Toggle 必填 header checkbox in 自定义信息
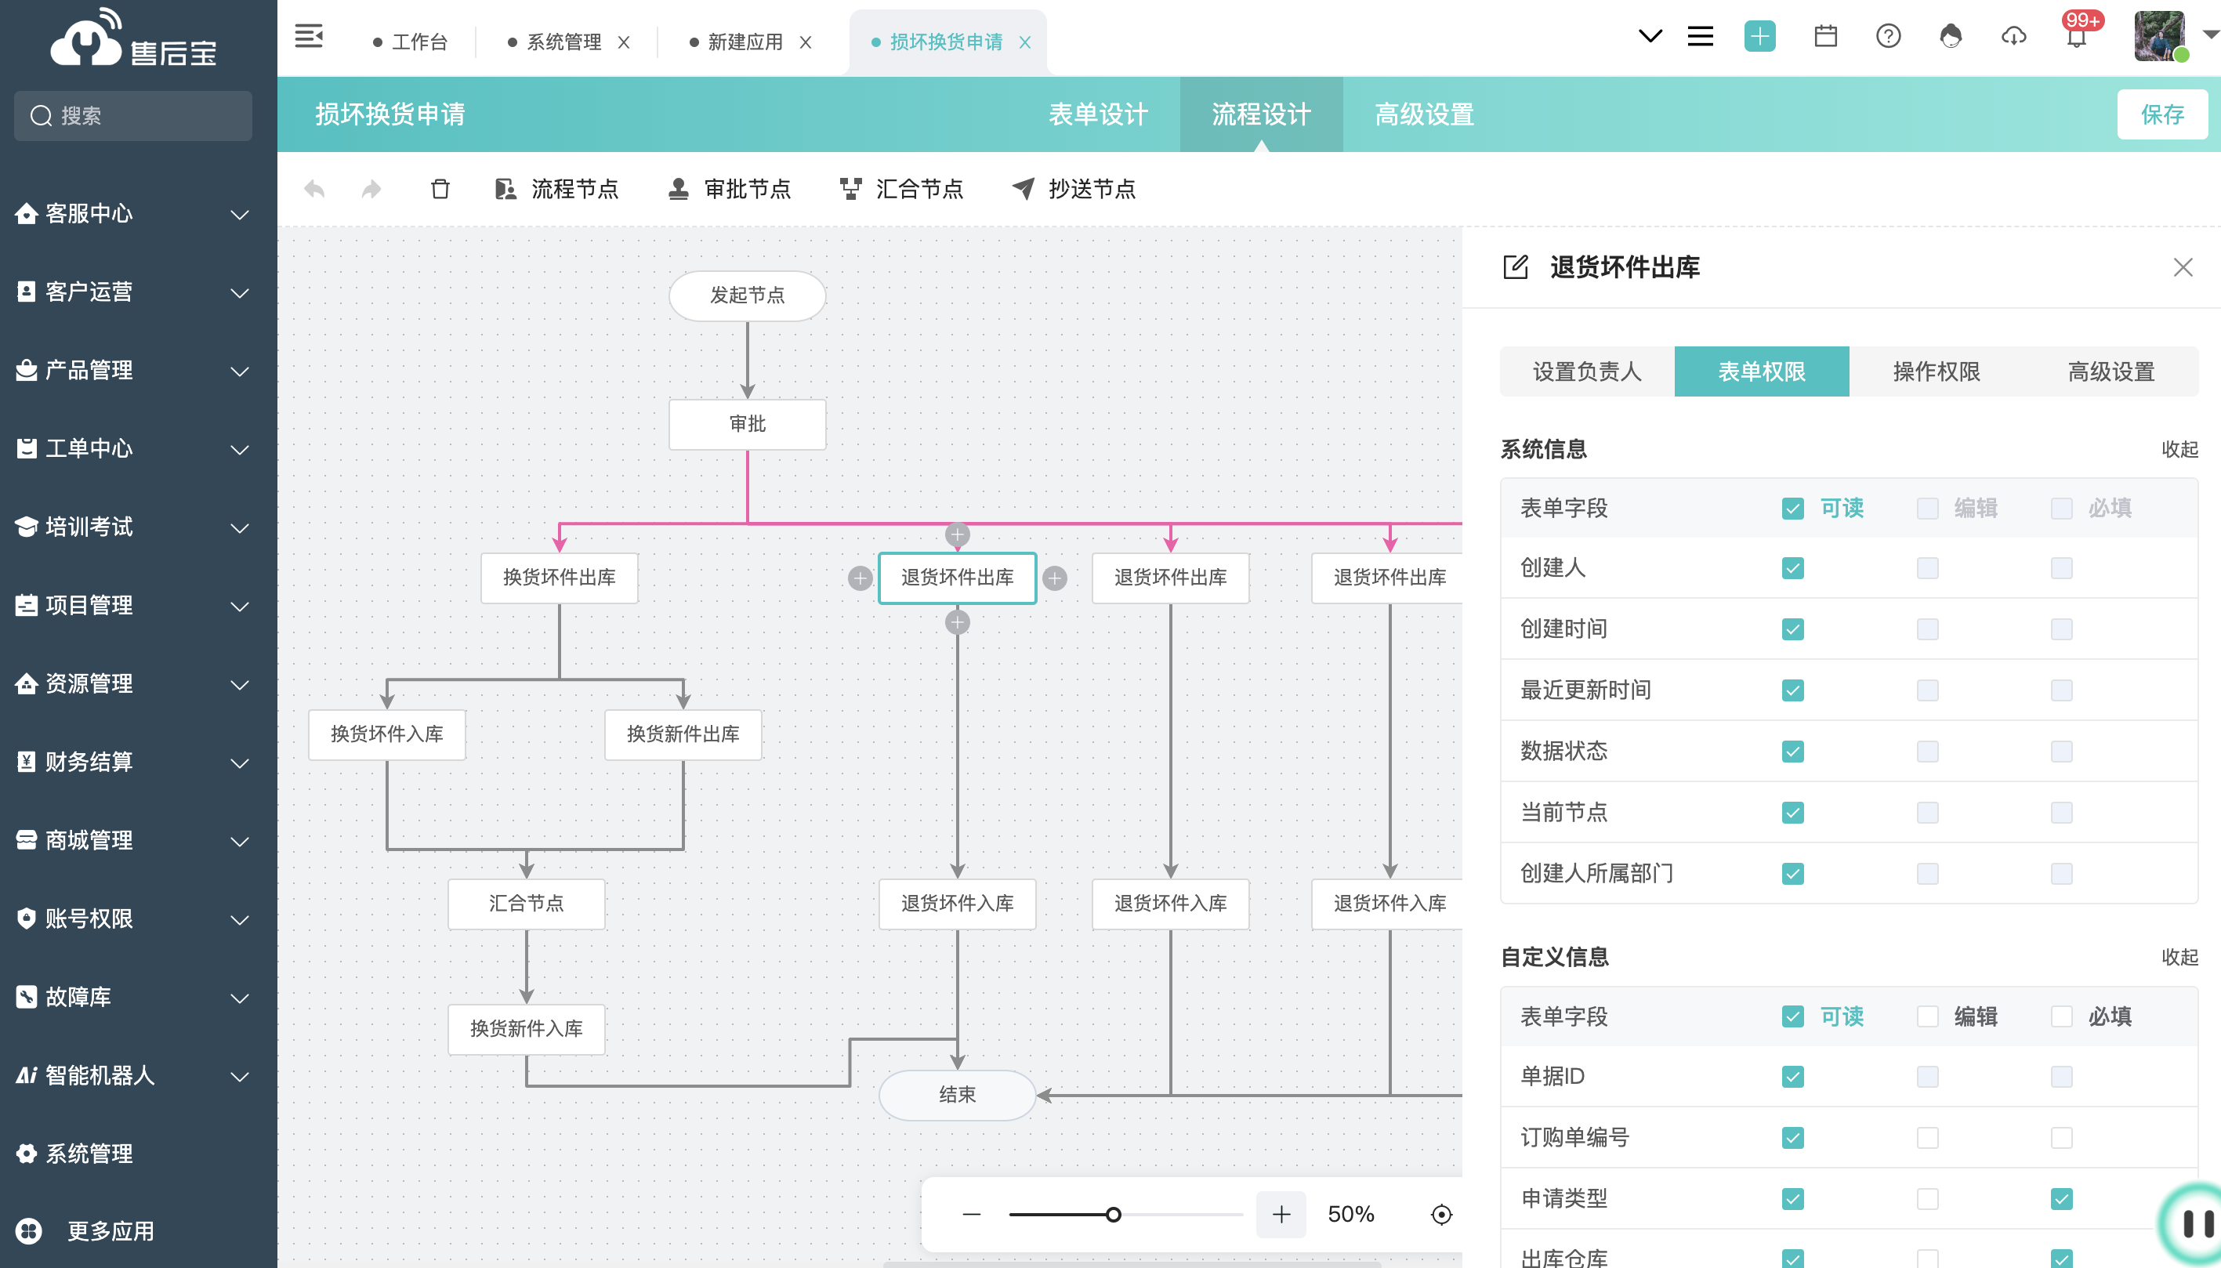2221x1268 pixels. 2062,1017
